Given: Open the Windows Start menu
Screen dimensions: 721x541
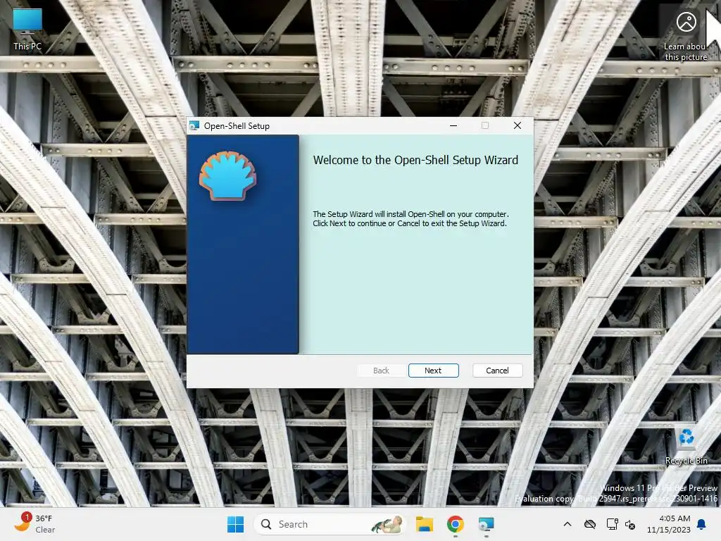Looking at the screenshot, I should (x=235, y=524).
